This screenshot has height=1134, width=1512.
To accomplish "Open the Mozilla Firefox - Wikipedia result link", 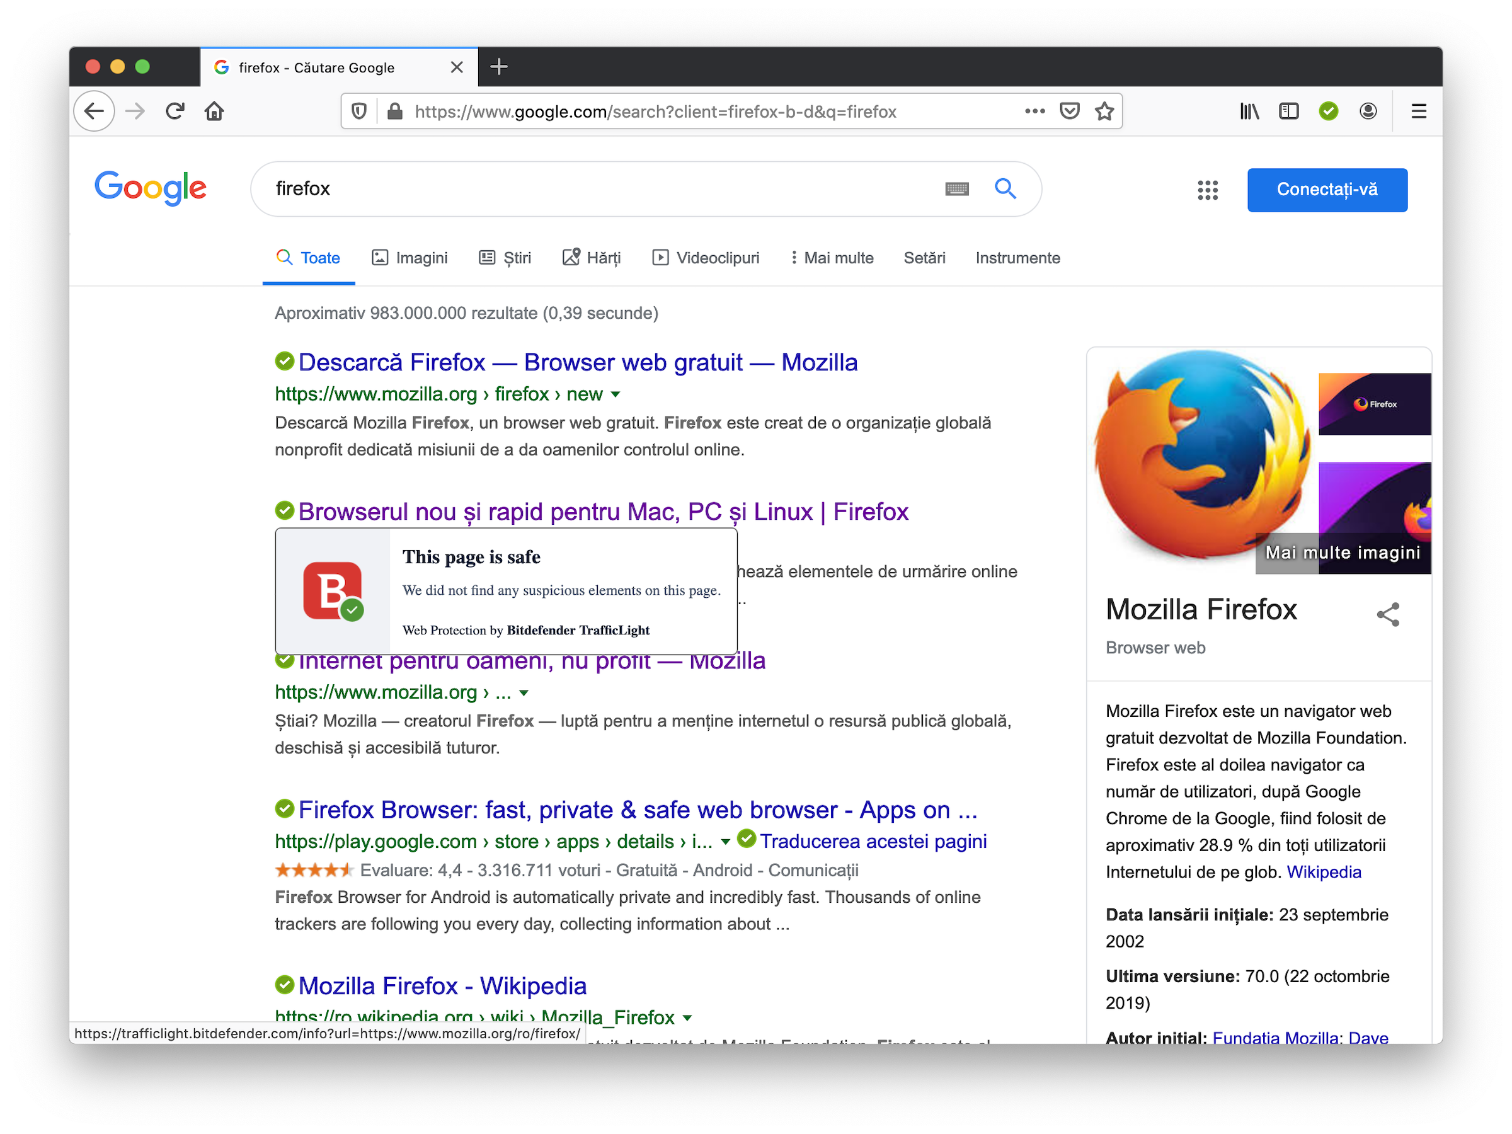I will click(x=442, y=986).
